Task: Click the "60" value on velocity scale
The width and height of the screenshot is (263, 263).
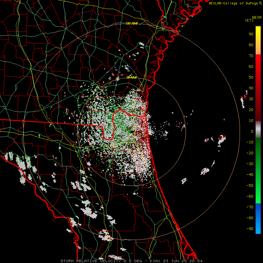Action: click(x=251, y=66)
